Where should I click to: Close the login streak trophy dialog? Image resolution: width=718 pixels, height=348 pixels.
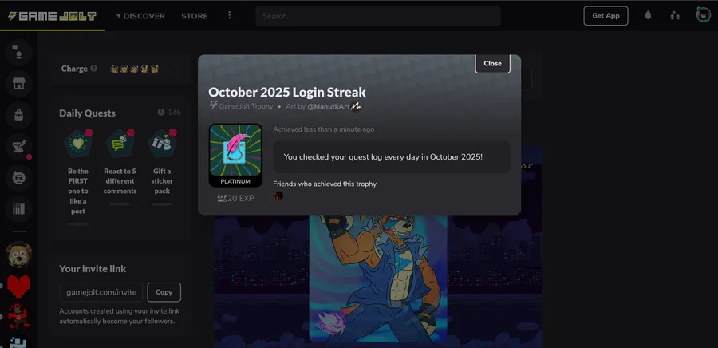point(493,64)
